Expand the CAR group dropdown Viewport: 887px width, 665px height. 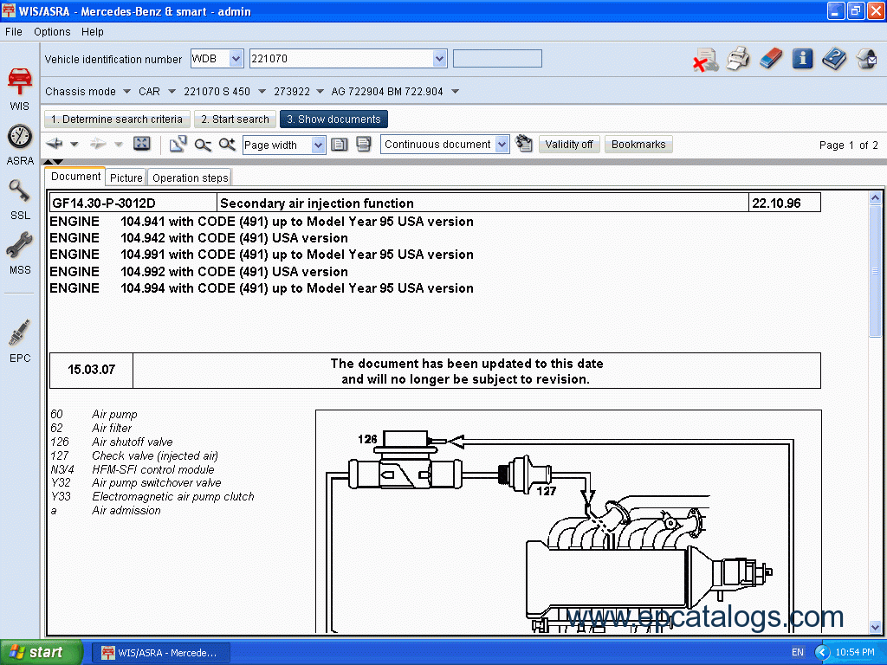172,91
